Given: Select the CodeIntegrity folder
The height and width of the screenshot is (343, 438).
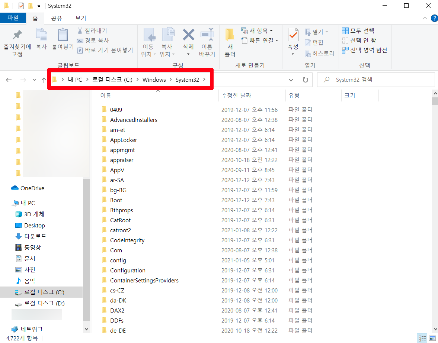Looking at the screenshot, I should tap(127, 240).
